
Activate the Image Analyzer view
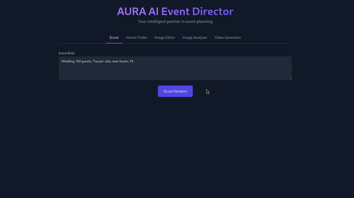point(195,37)
